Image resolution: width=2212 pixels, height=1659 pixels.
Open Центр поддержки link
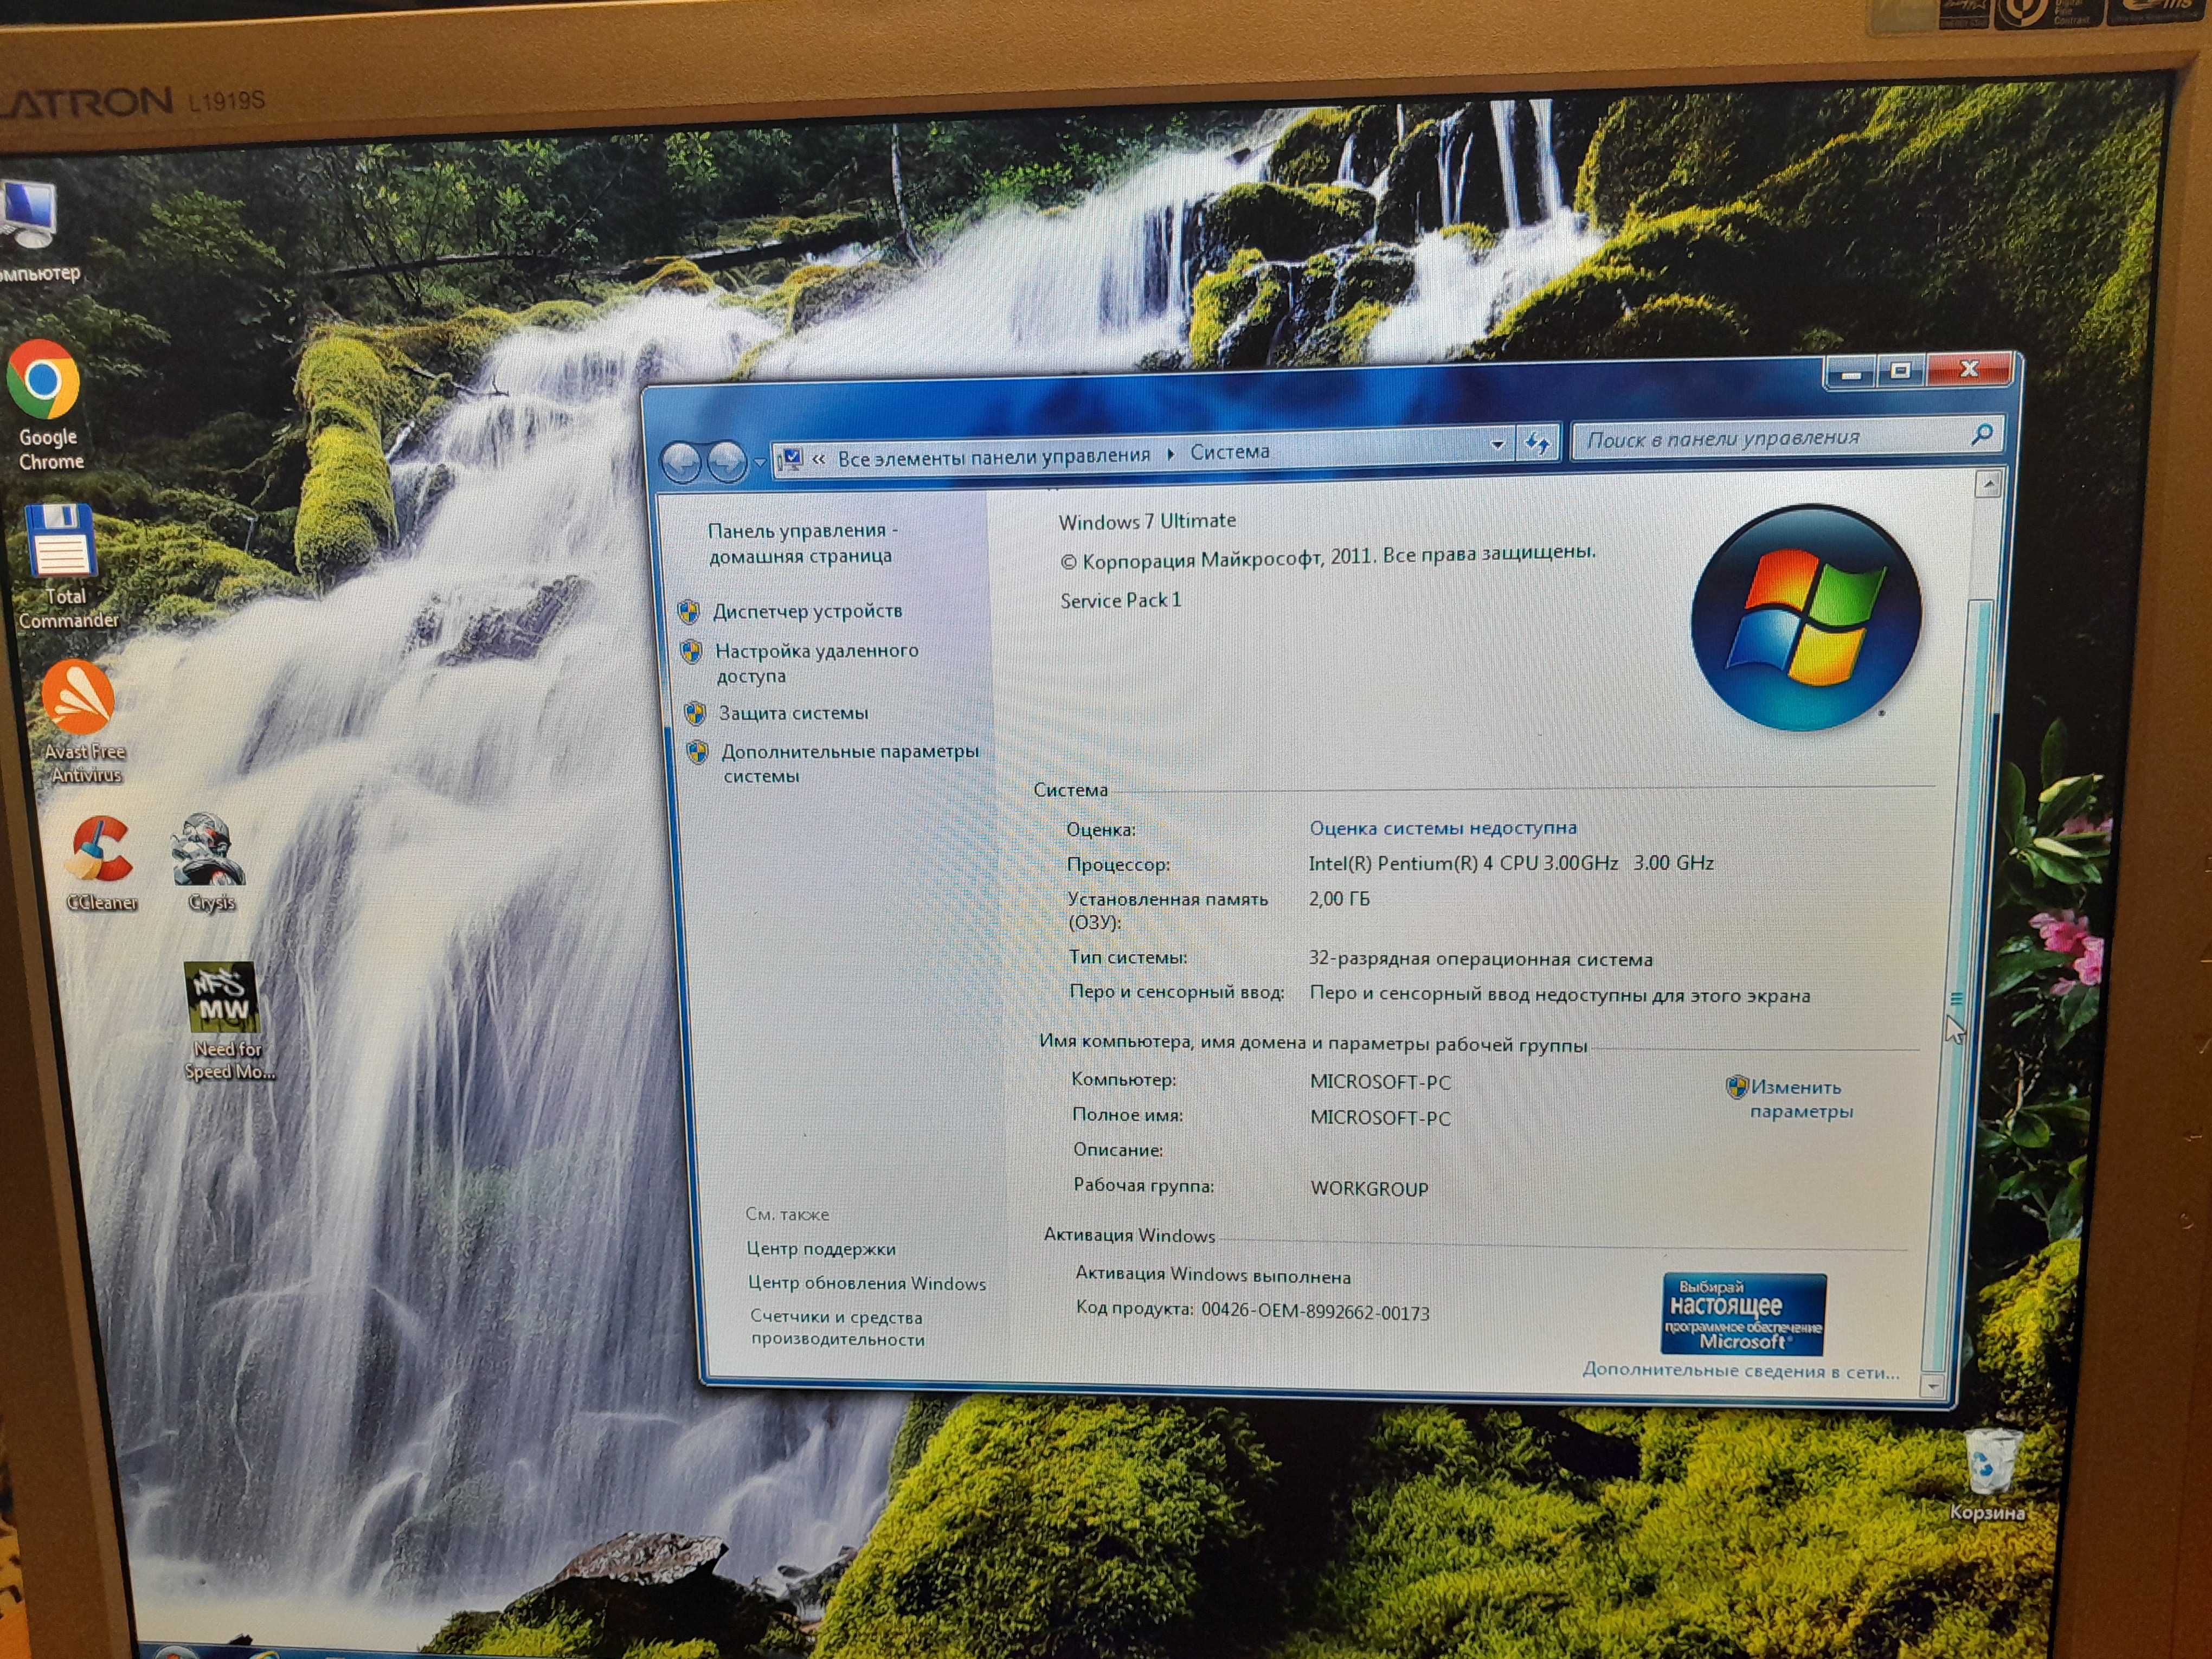click(821, 1249)
